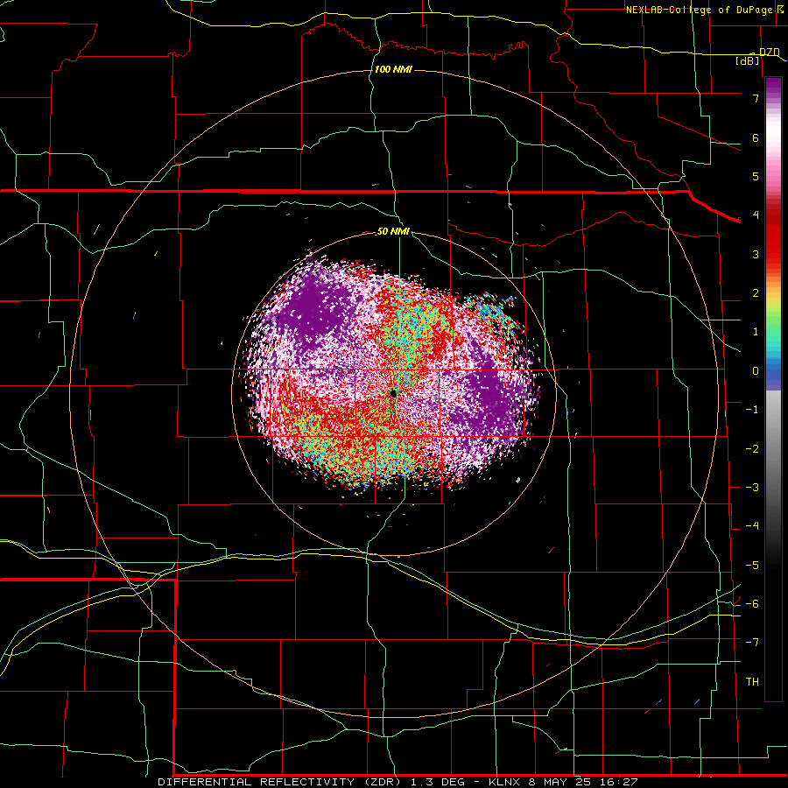Click the "-2" value on the color scale
The image size is (788, 788).
click(x=752, y=449)
